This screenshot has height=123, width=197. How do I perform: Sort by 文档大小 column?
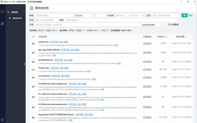tap(163, 37)
